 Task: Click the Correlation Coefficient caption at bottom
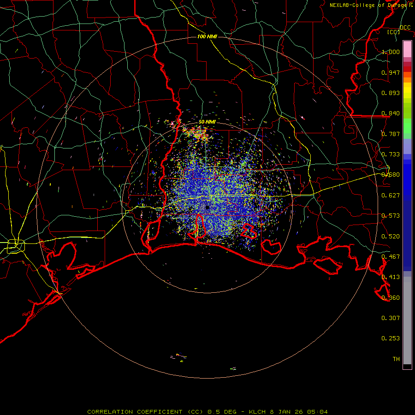[207, 412]
